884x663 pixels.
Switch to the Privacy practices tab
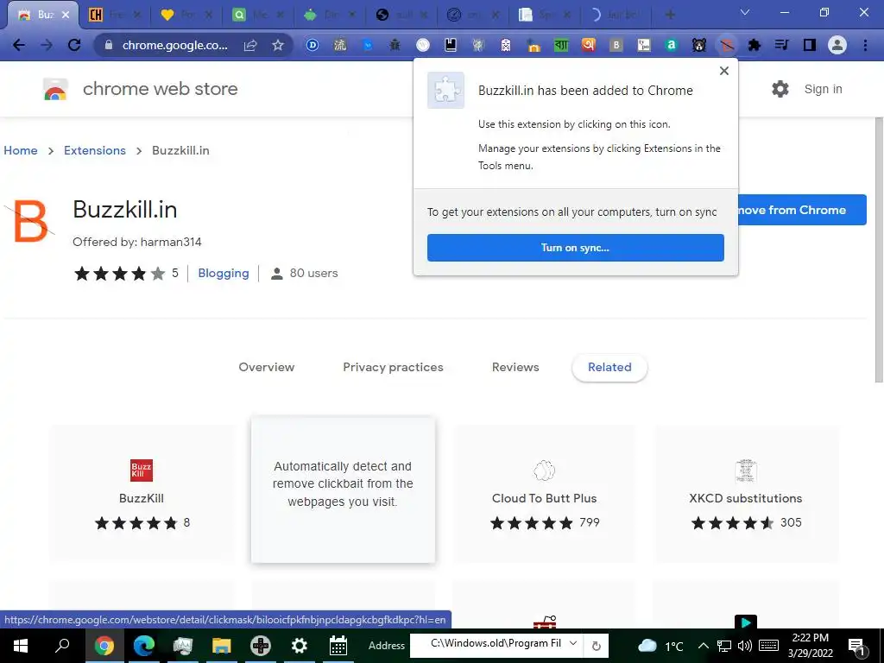(x=394, y=367)
